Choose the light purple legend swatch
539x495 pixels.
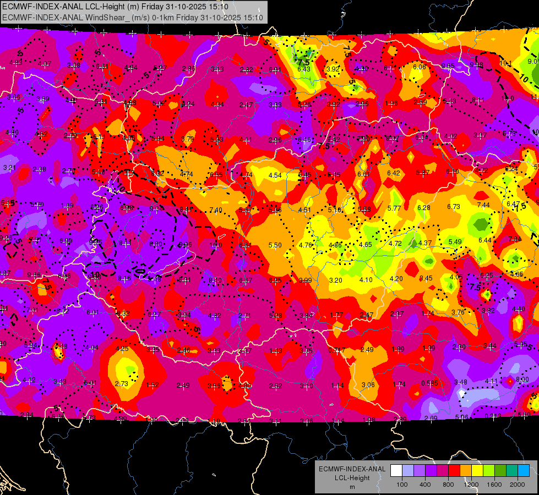pos(420,471)
